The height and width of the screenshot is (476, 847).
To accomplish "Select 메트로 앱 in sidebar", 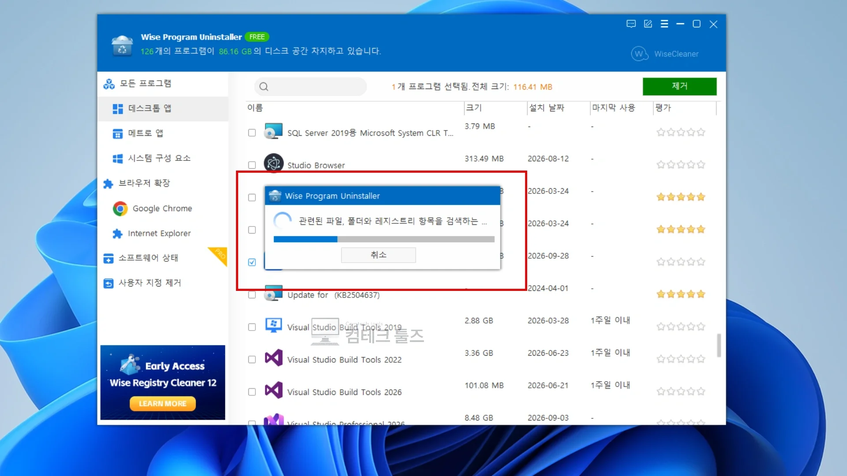I will (x=163, y=133).
